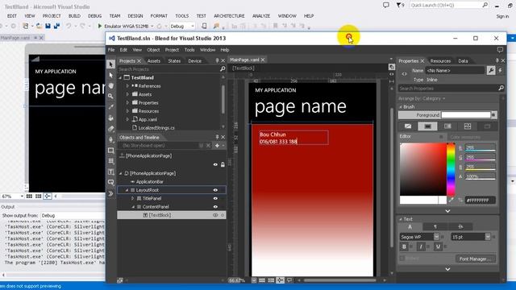This screenshot has width=516, height=290.
Task: Toggle lock all padlock in Objects header
Action: tap(223, 164)
